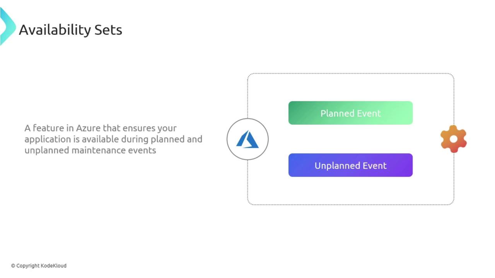Click the orange gear icon
The image size is (495, 278).
coord(454,139)
